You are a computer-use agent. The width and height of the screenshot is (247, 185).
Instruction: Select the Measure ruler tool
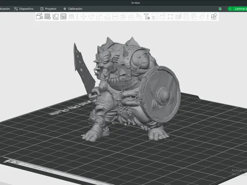(x=202, y=16)
